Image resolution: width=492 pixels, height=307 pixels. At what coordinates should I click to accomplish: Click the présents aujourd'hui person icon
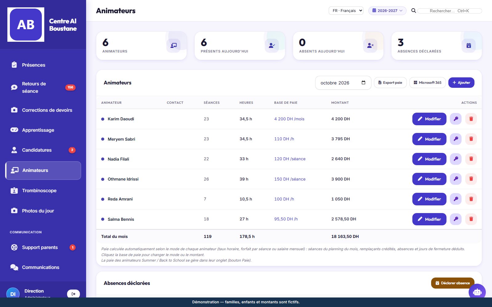[x=272, y=45]
